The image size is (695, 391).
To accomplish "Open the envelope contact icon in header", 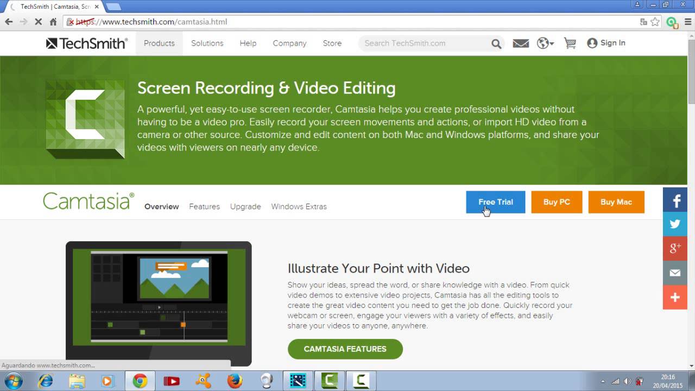I will tap(521, 43).
